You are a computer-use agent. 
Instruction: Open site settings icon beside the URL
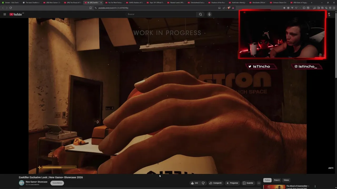(96, 8)
